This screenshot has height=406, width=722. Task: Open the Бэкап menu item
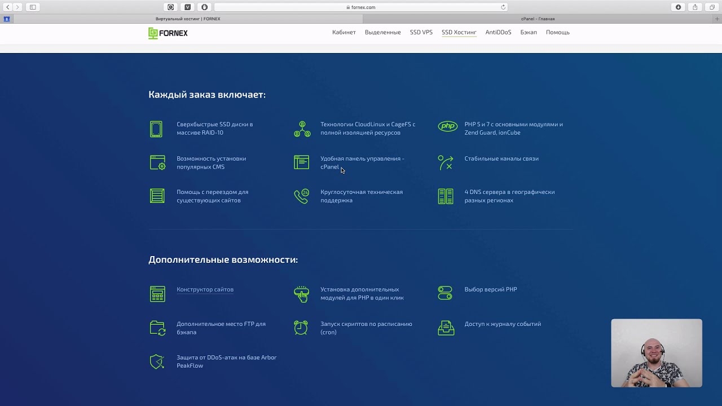point(529,32)
